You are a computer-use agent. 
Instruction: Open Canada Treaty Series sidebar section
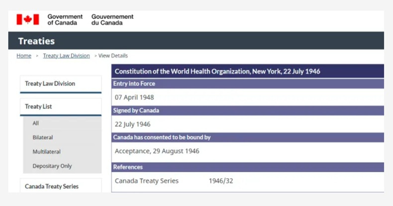click(x=61, y=186)
